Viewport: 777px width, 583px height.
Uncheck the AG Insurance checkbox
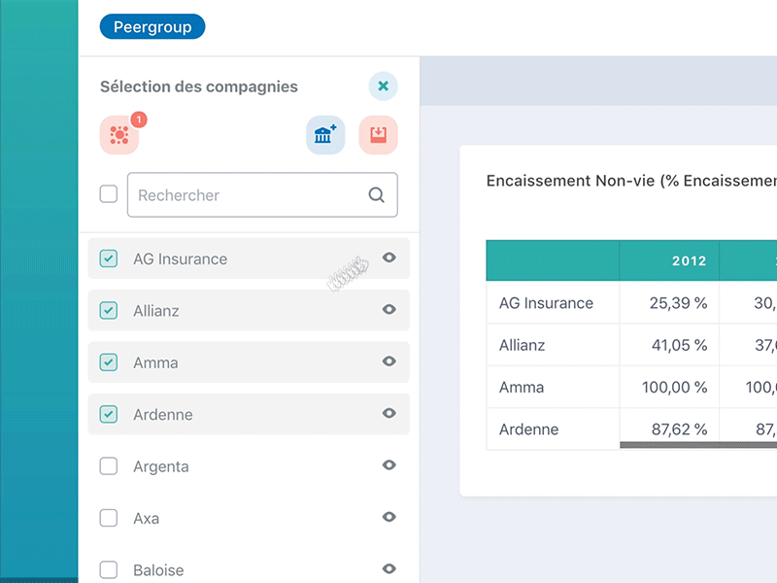point(109,258)
